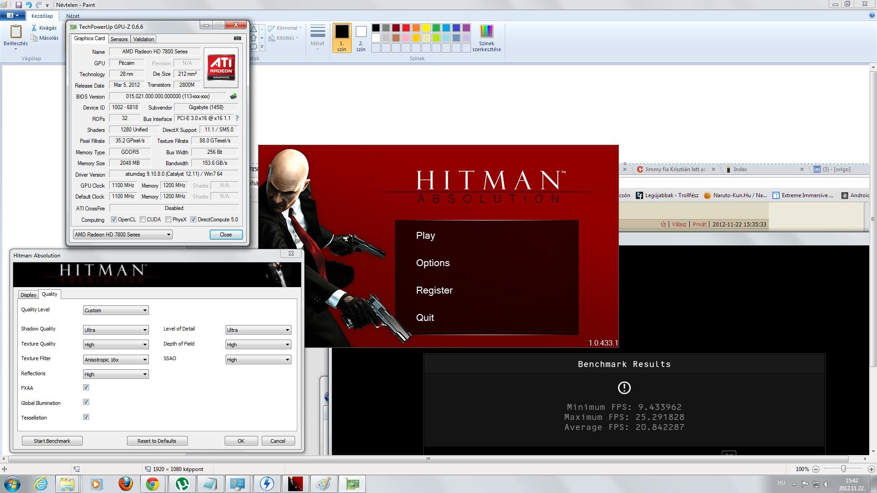Toggle the Global Illumination checkbox

86,402
